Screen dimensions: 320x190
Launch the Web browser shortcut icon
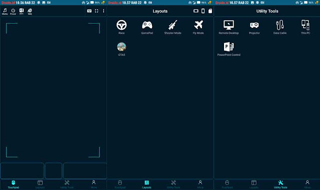click(30, 11)
